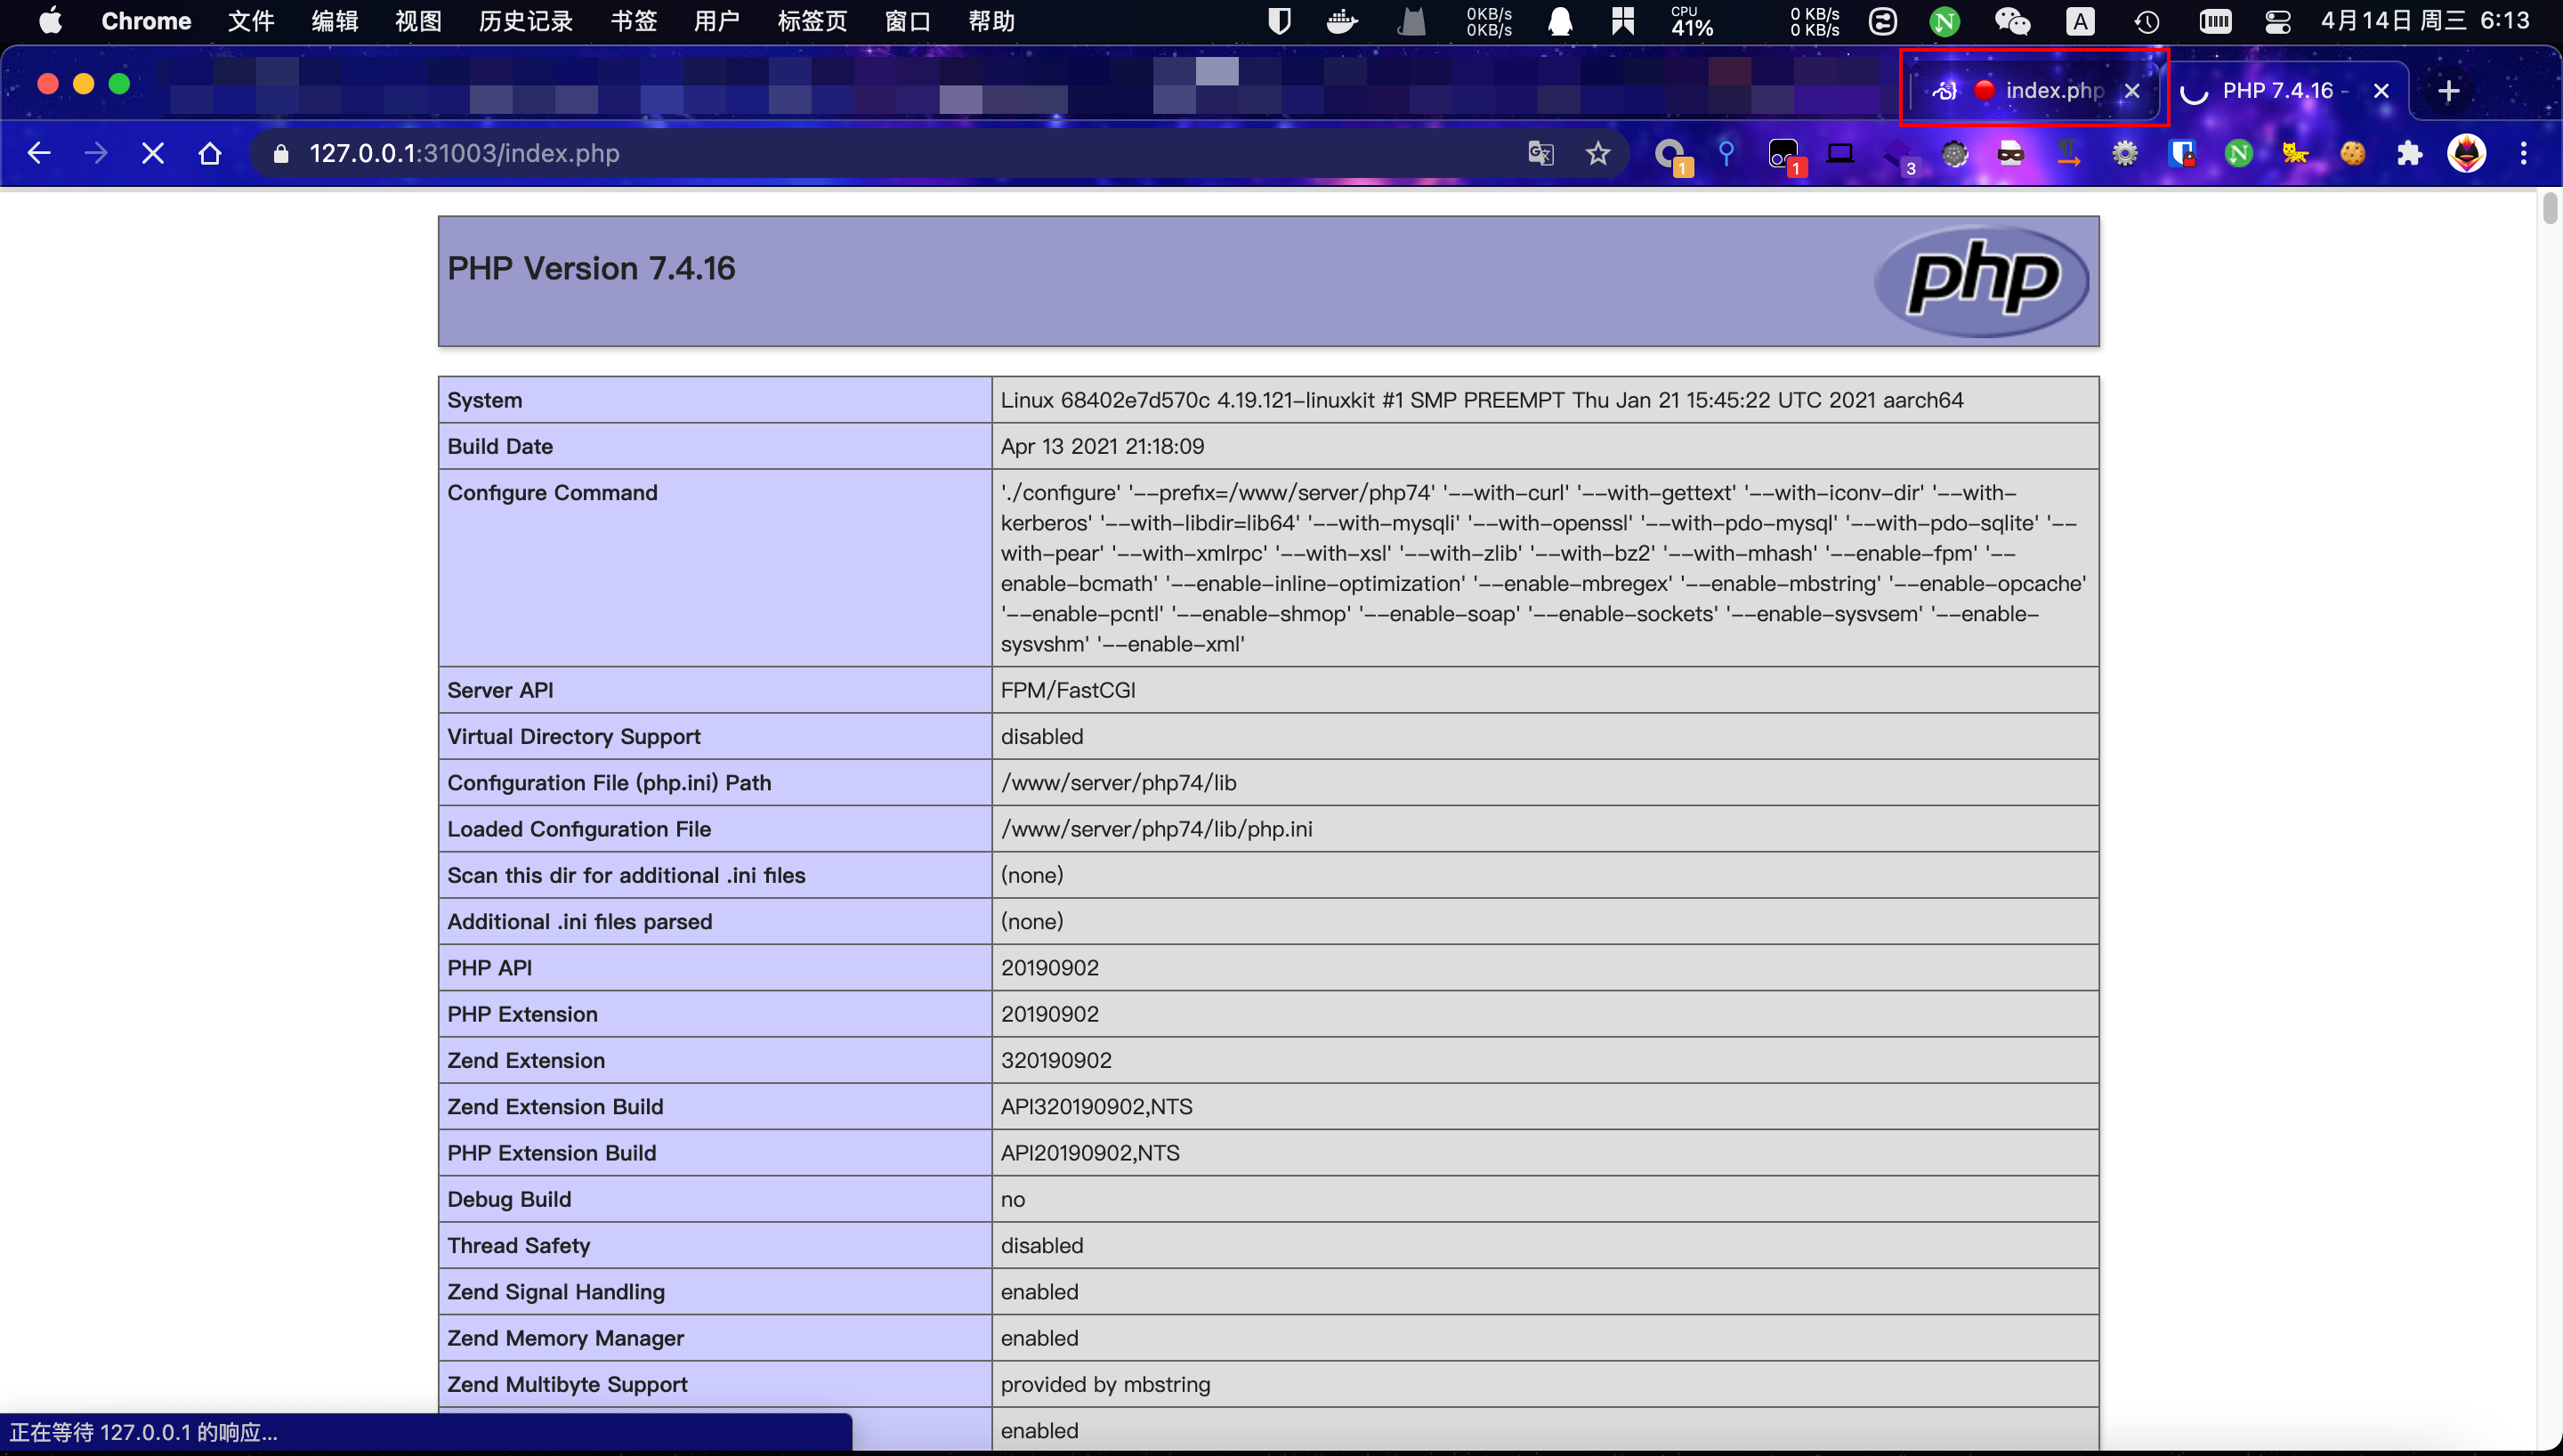This screenshot has height=1456, width=2563.
Task: Open a new tab with plus button
Action: click(x=2448, y=91)
